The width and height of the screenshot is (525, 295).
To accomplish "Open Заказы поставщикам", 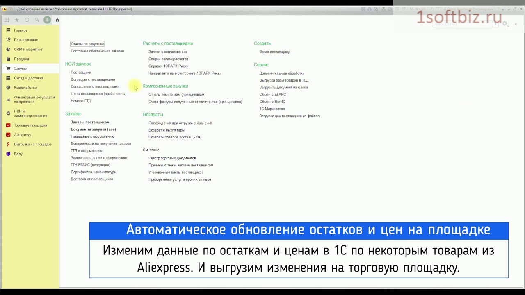I will point(90,122).
